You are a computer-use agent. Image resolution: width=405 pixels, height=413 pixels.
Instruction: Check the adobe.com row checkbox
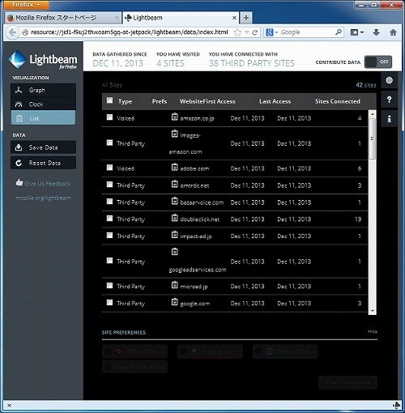(x=109, y=168)
